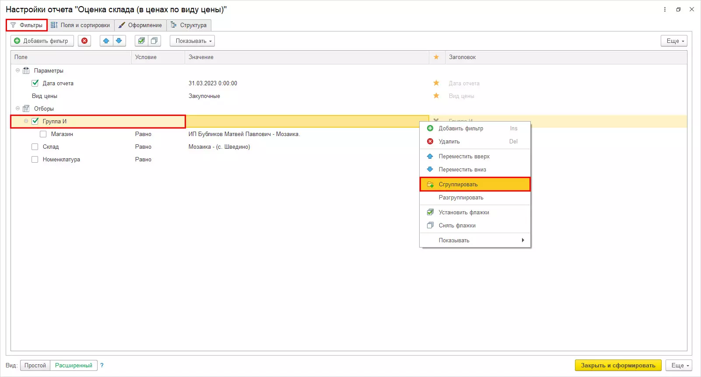Click the star icon in Дата отчета row

436,83
